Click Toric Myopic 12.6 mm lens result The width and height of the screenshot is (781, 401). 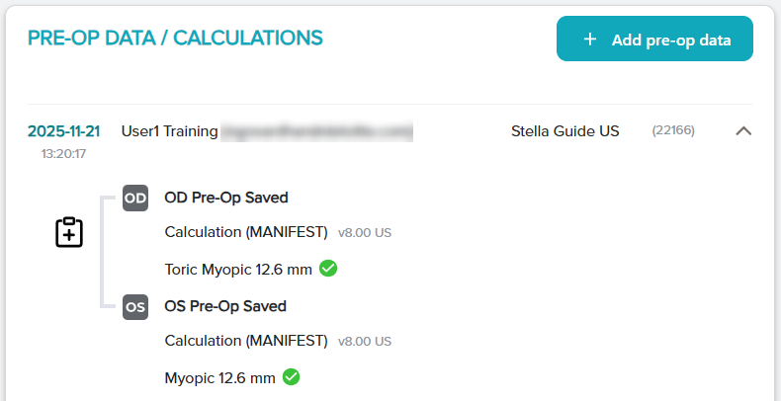237,269
